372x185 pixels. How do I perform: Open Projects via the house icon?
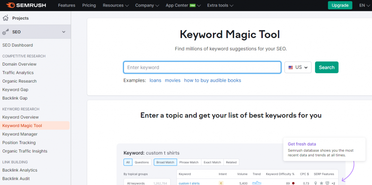point(5,18)
